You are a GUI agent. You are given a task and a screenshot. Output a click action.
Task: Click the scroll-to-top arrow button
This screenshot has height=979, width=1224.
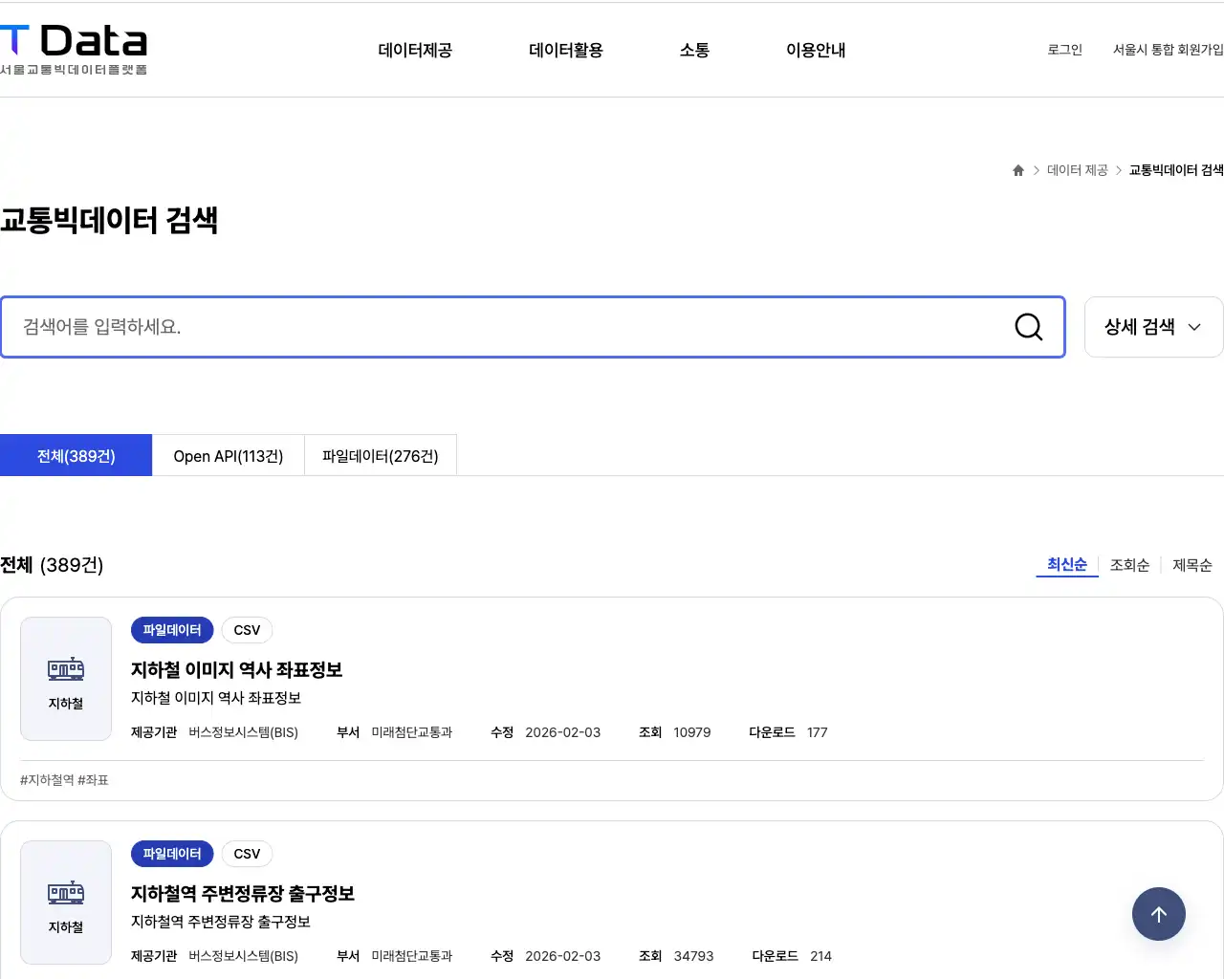click(1159, 914)
